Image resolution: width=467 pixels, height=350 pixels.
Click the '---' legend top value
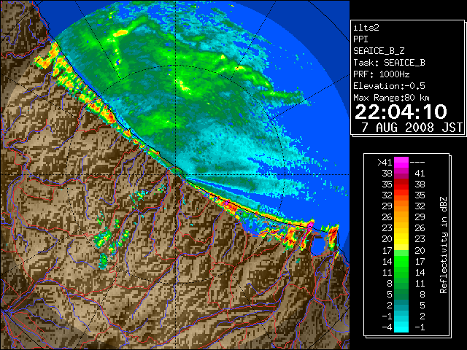[x=417, y=163]
